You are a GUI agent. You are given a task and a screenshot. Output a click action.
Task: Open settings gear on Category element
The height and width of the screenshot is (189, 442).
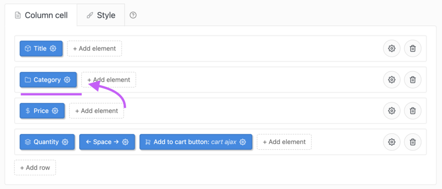(x=67, y=80)
